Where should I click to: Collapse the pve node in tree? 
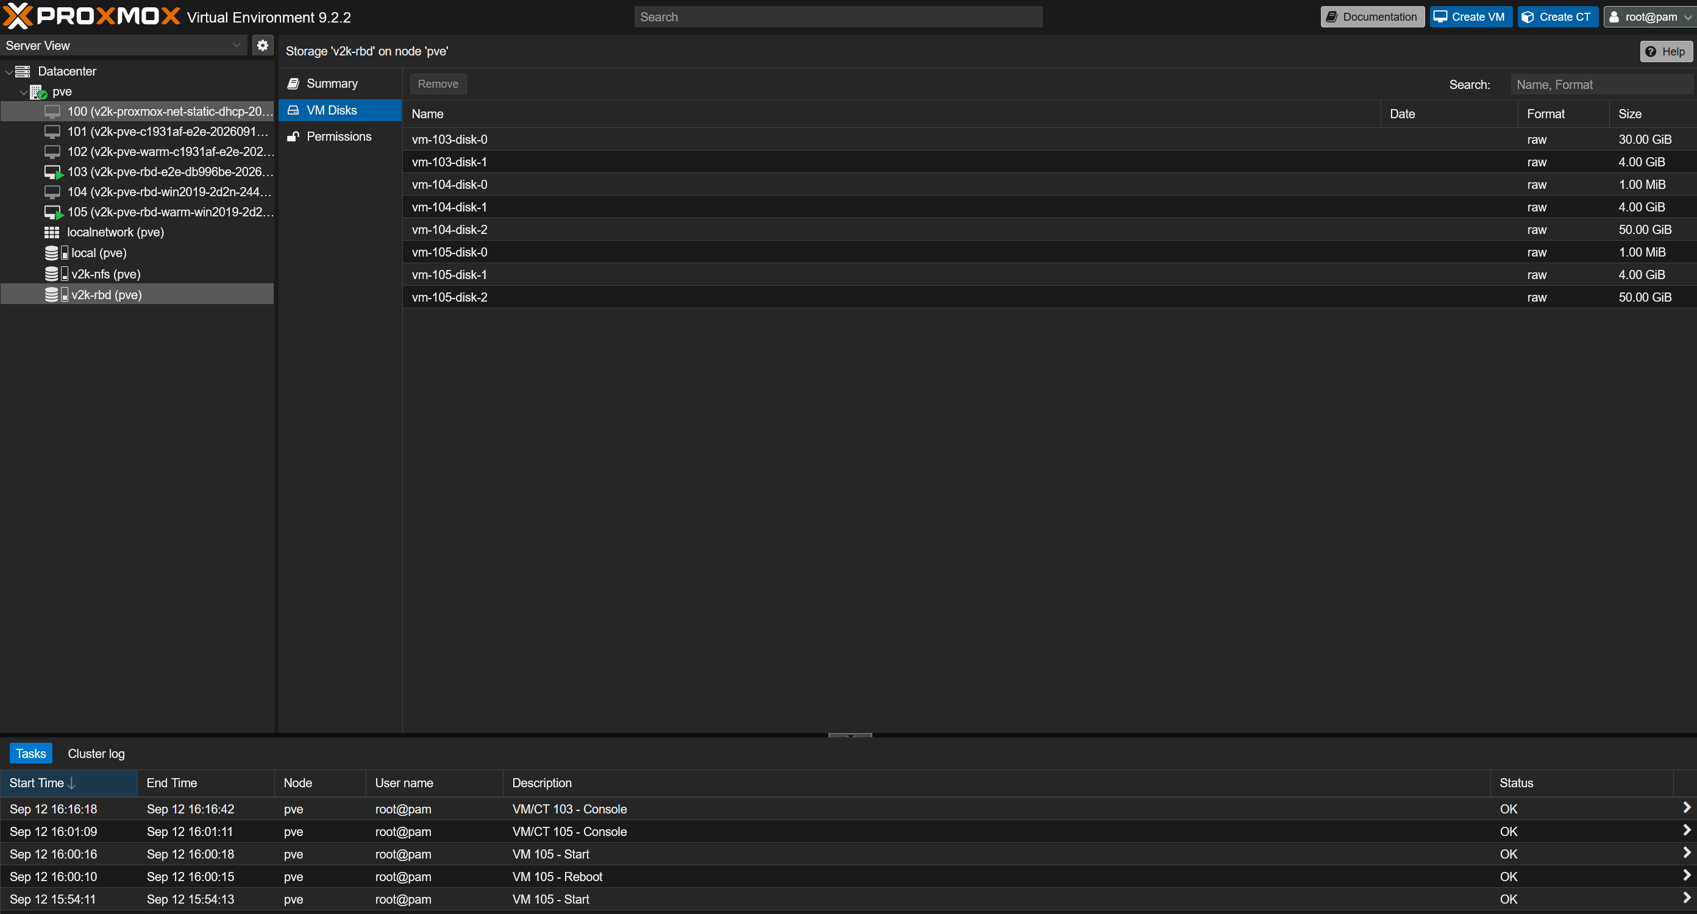24,92
